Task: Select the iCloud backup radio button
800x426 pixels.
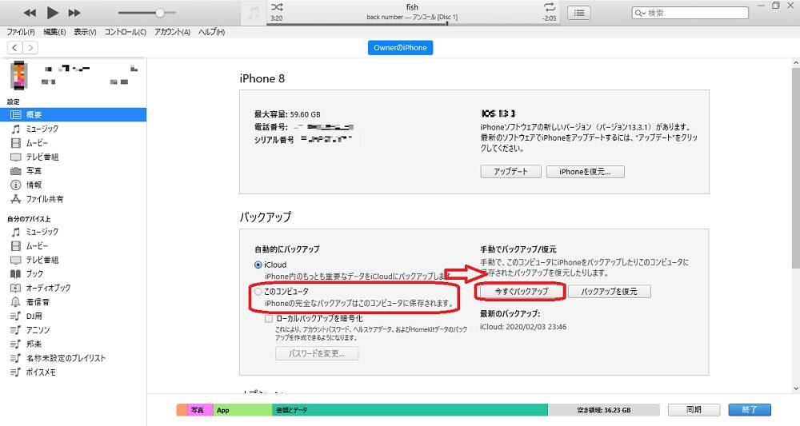Action: pyautogui.click(x=258, y=265)
